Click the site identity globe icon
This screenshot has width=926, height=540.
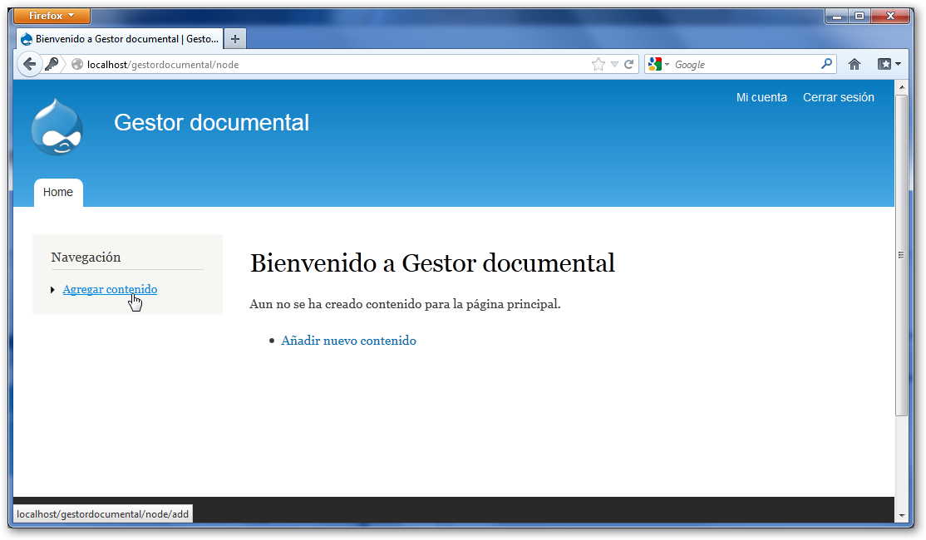pyautogui.click(x=77, y=64)
